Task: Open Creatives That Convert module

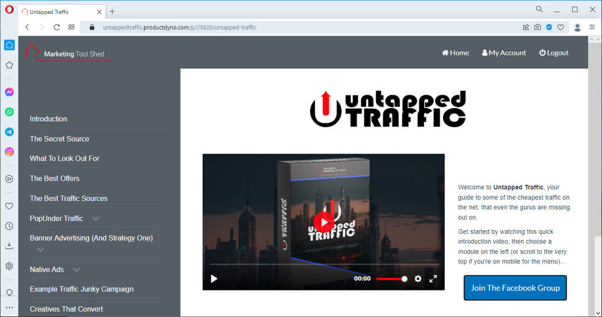Action: pos(66,309)
